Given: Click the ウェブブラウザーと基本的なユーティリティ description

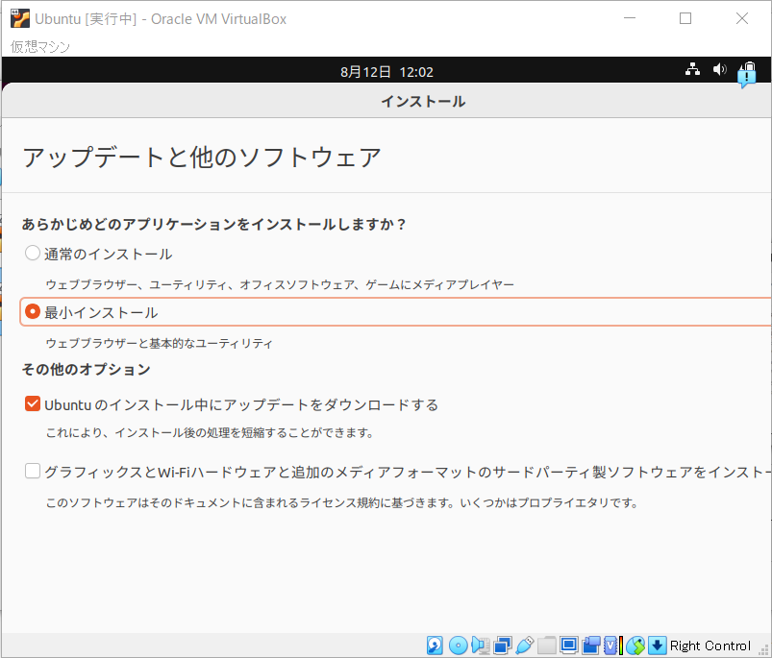Looking at the screenshot, I should 159,343.
